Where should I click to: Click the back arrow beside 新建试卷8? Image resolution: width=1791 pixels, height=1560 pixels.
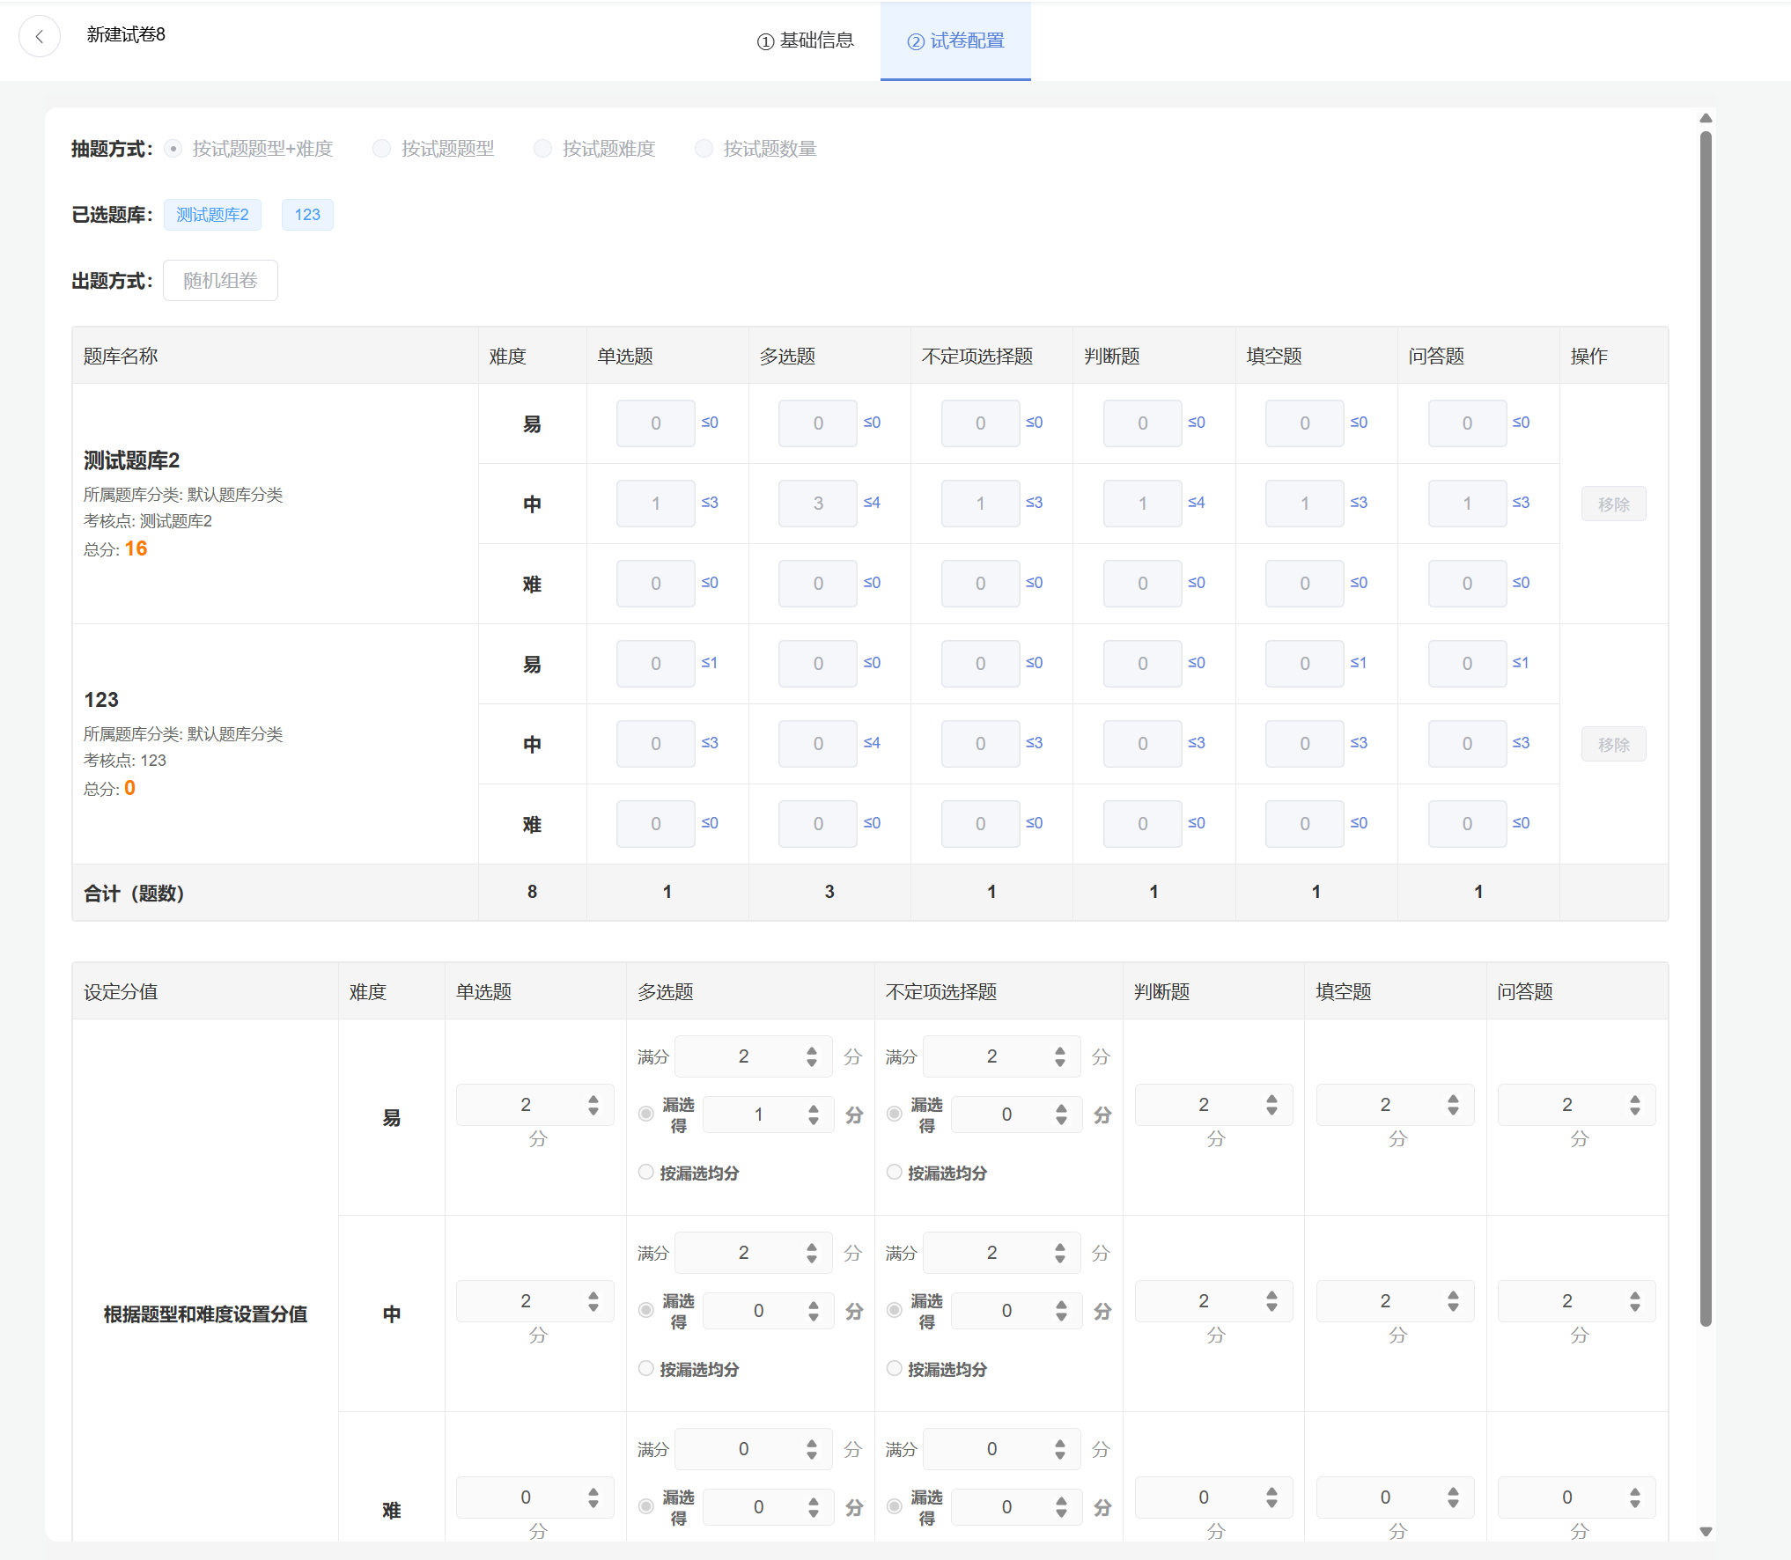click(39, 36)
